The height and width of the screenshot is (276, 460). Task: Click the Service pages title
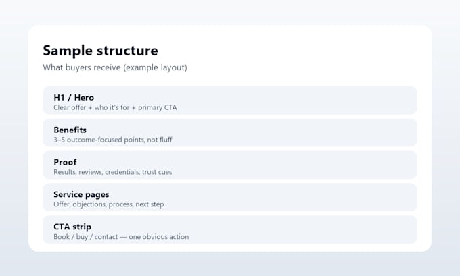[81, 194]
